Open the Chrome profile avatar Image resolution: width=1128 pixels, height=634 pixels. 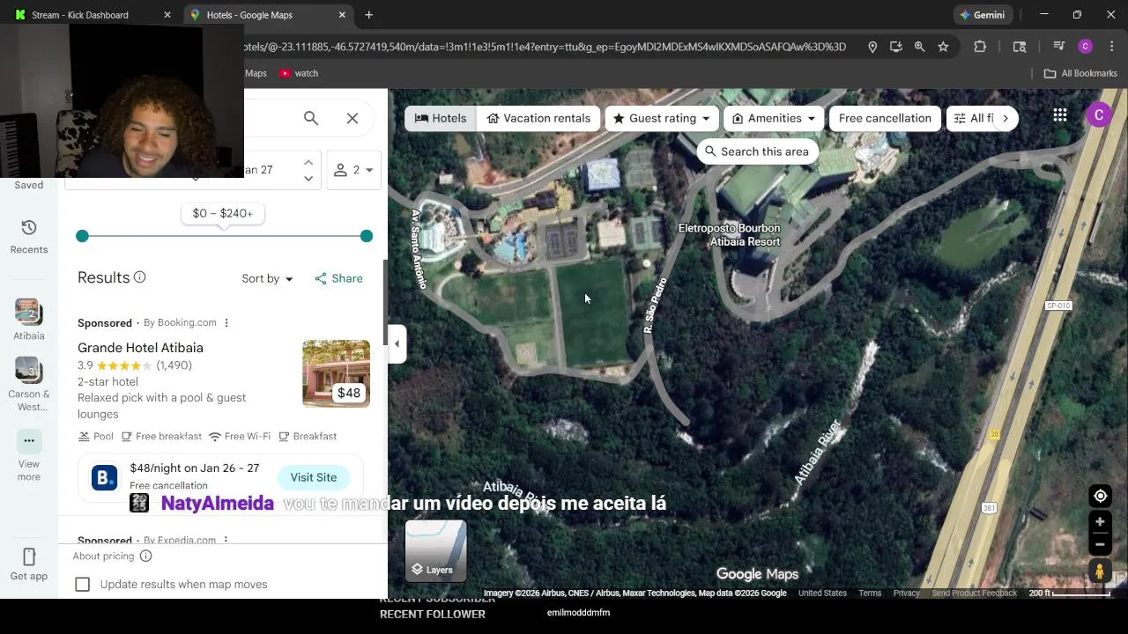click(1086, 47)
